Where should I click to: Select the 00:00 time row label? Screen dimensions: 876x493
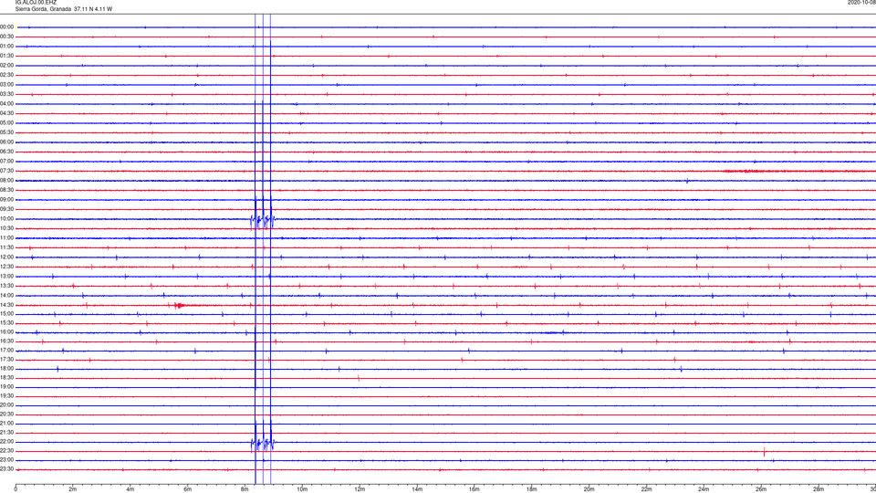tap(6, 26)
